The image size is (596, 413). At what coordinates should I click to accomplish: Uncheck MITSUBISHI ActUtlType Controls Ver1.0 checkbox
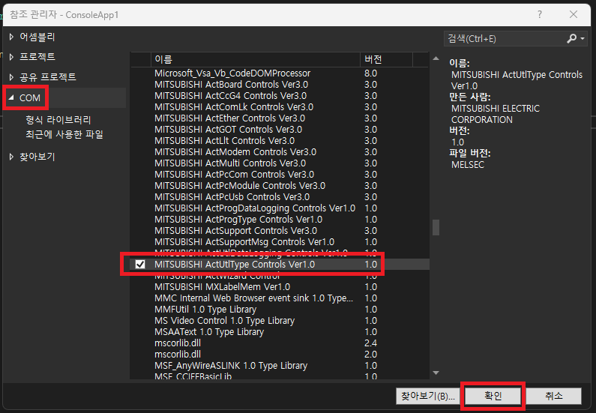140,264
